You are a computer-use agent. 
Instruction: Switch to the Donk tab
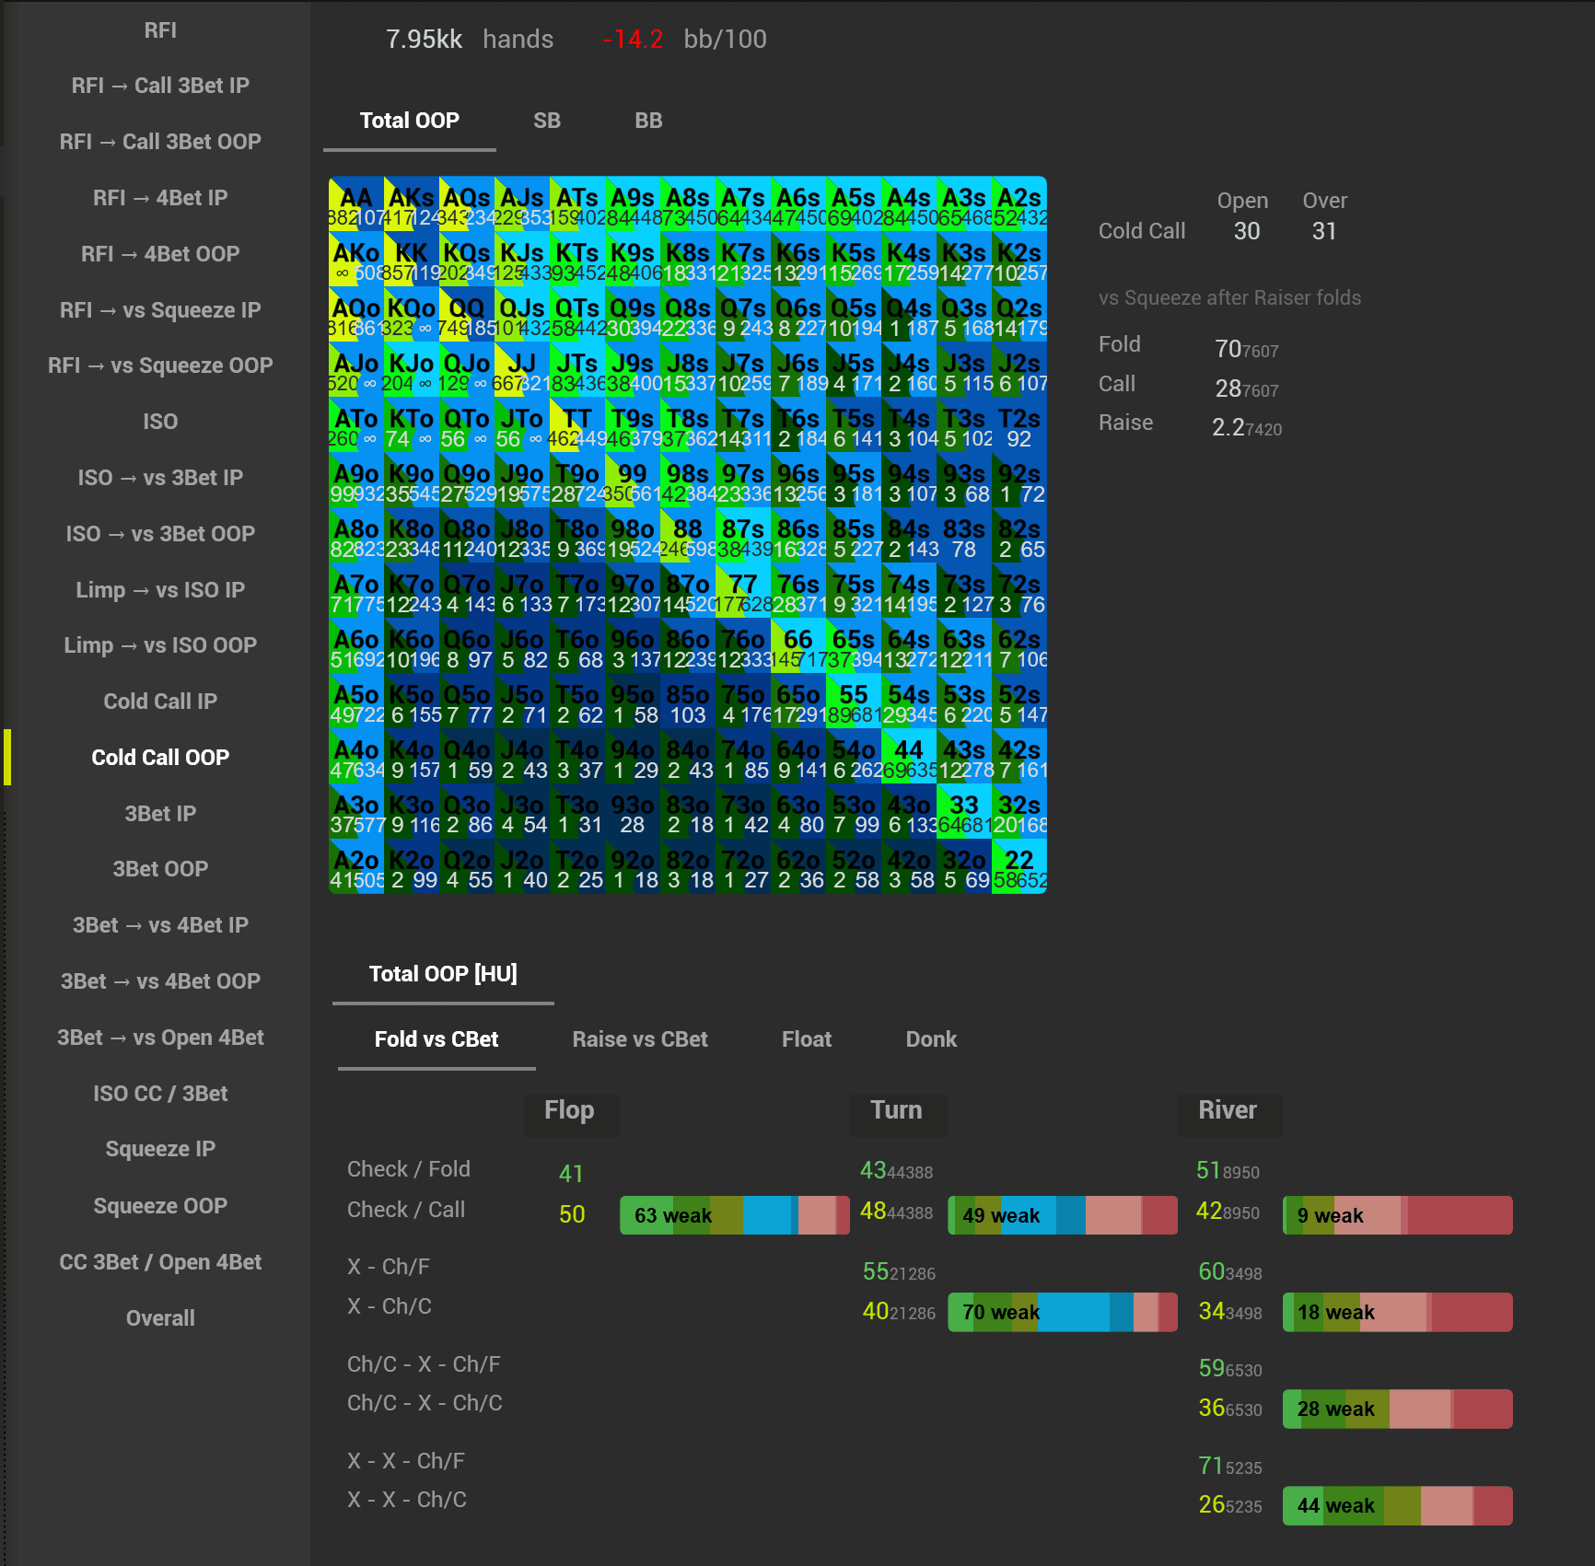tap(931, 1039)
